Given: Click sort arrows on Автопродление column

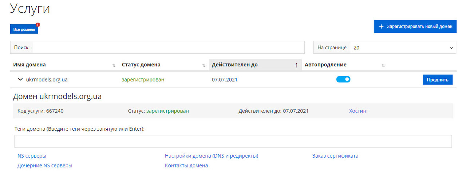Looking at the screenshot, I should tap(383, 65).
